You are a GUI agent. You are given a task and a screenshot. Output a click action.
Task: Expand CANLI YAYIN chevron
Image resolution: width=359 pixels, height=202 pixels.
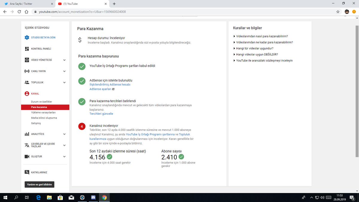(x=64, y=71)
